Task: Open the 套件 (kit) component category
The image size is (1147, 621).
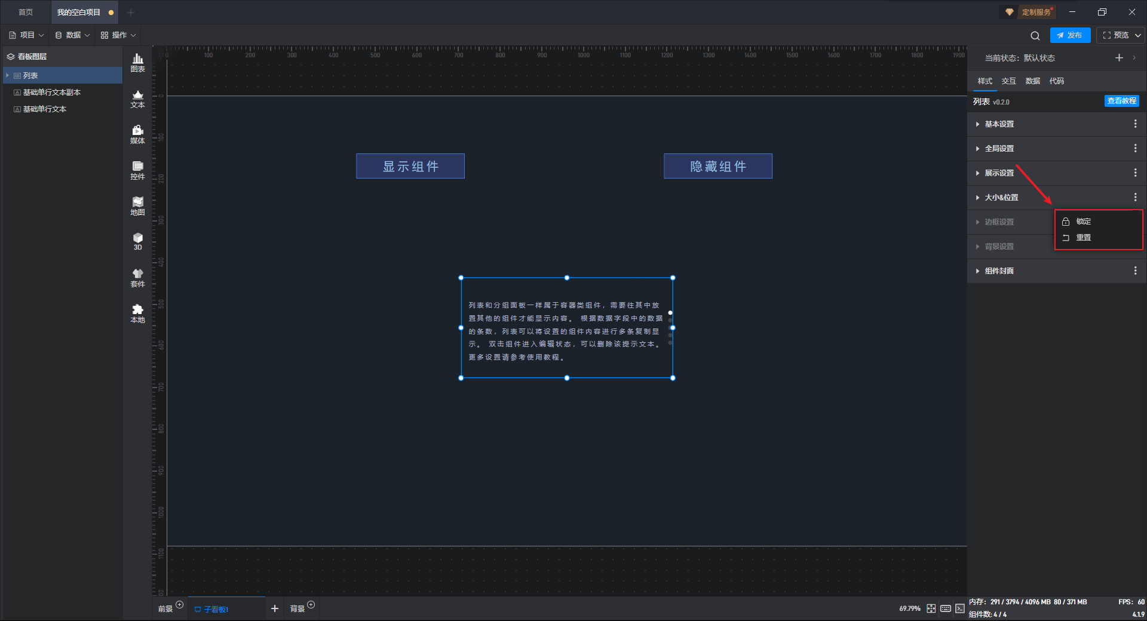Action: pyautogui.click(x=137, y=278)
